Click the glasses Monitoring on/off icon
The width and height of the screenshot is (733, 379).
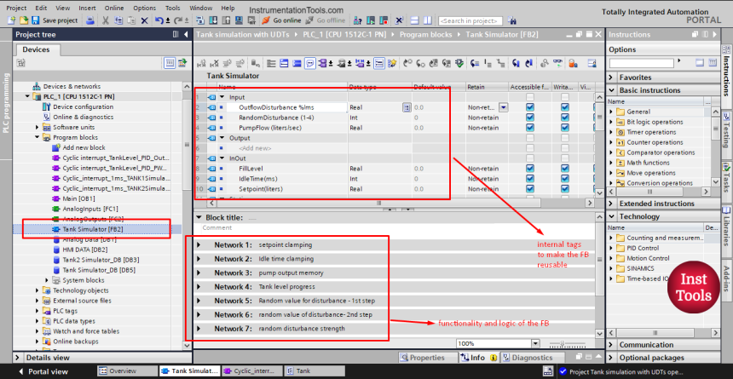tap(557, 63)
